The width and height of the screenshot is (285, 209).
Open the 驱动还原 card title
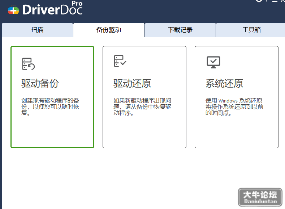click(x=132, y=83)
